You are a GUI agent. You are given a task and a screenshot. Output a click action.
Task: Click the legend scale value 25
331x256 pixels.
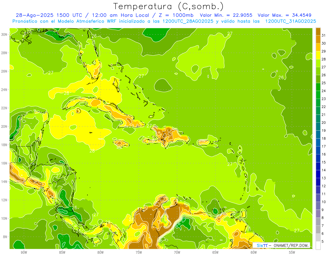click(324, 83)
